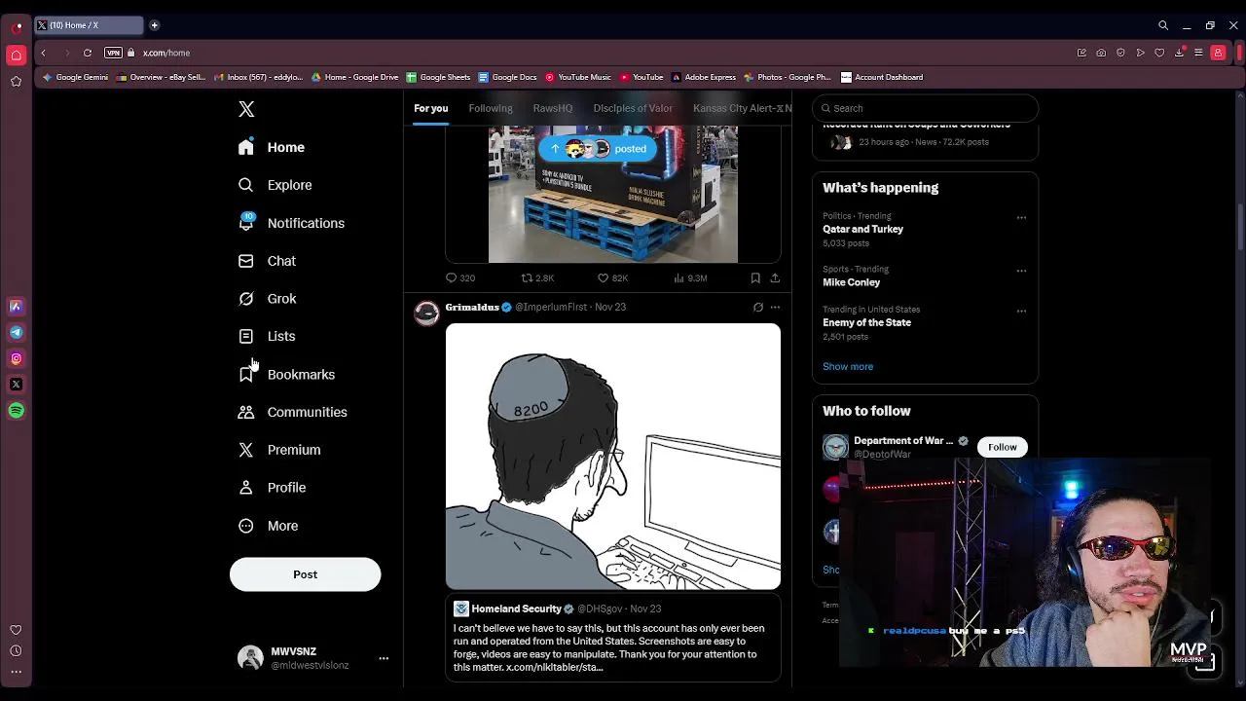
Task: Click the Home item in X navigation
Action: tap(272, 147)
